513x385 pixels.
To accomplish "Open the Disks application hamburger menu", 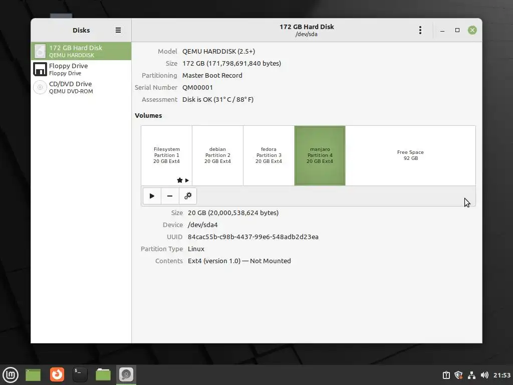I will (118, 30).
